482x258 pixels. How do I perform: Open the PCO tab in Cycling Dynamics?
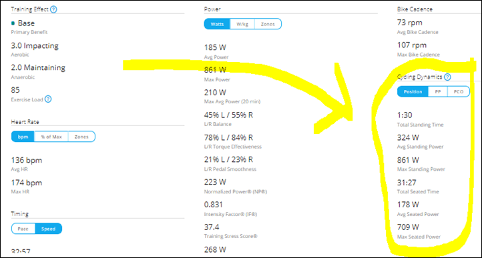[x=459, y=91]
